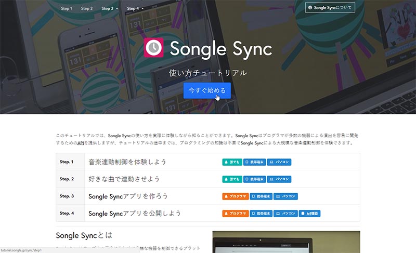416x253 pixels.
Task: Open Step 1 in the navbar
Action: [x=67, y=8]
